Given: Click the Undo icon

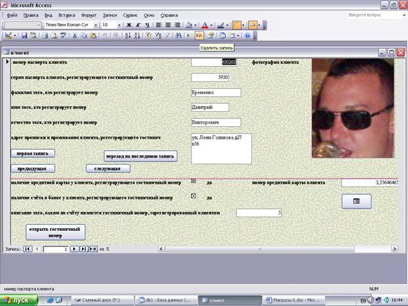Looking at the screenshot, I should point(105,35).
